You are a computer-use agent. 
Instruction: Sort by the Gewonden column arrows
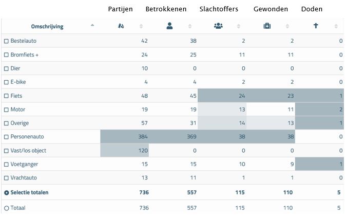point(287,26)
